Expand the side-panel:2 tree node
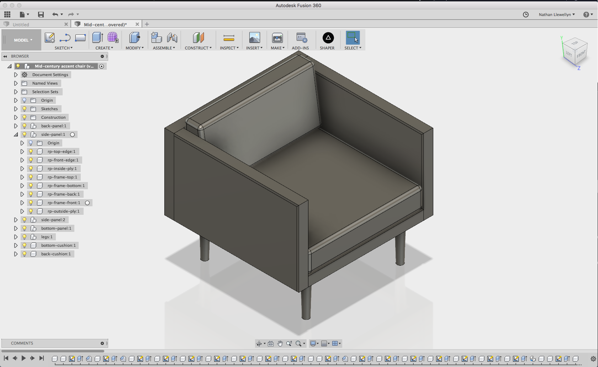 pyautogui.click(x=16, y=220)
